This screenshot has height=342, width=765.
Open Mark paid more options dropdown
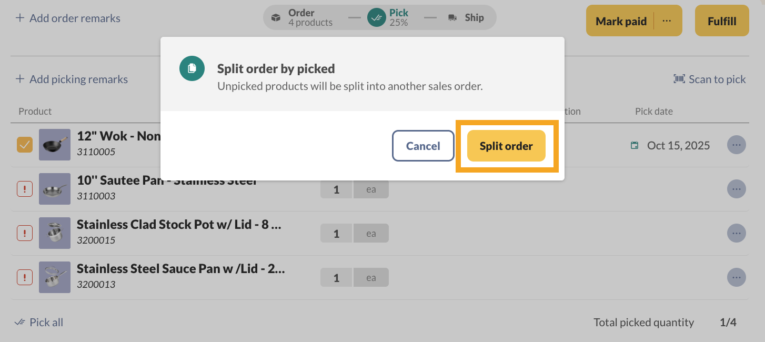[667, 21]
